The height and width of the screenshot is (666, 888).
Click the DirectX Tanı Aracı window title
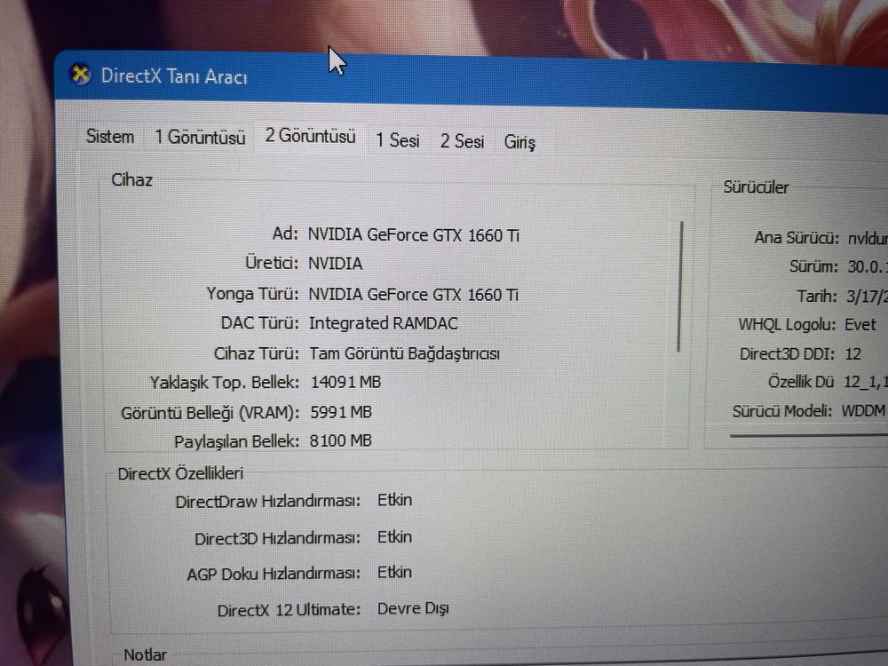pyautogui.click(x=174, y=76)
